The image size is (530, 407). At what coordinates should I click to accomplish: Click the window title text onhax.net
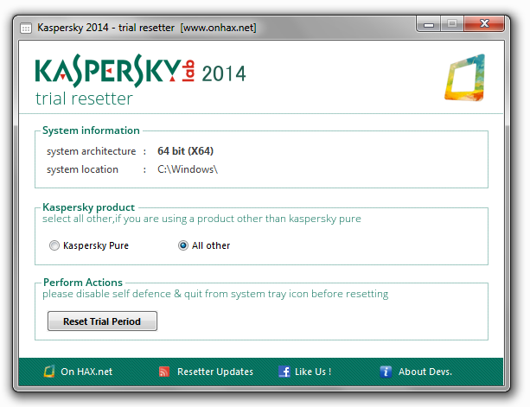pos(219,28)
